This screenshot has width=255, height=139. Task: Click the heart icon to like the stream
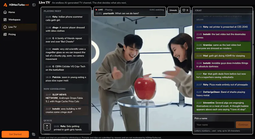point(184,10)
